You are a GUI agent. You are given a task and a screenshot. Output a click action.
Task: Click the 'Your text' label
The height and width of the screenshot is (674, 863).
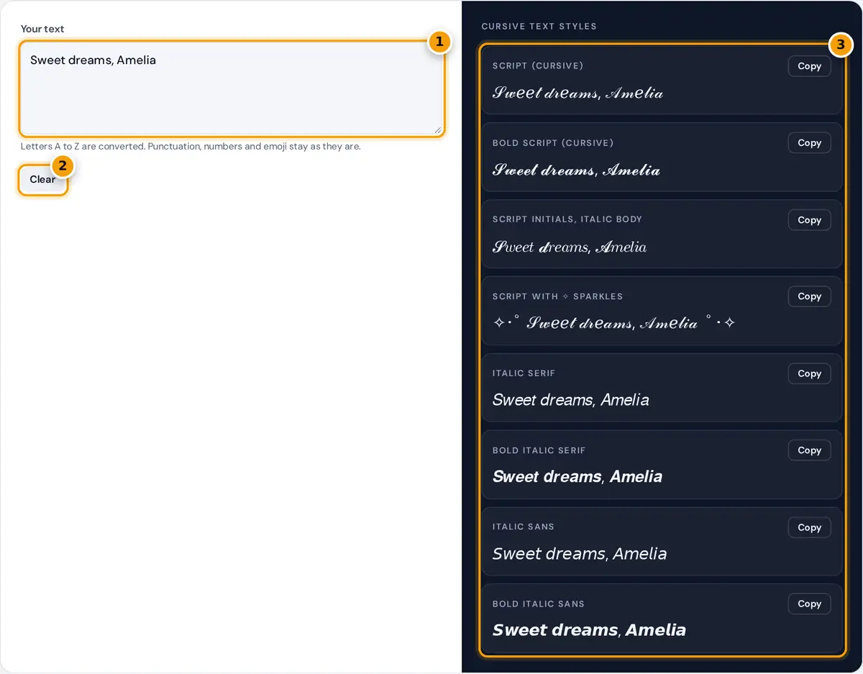(x=42, y=29)
